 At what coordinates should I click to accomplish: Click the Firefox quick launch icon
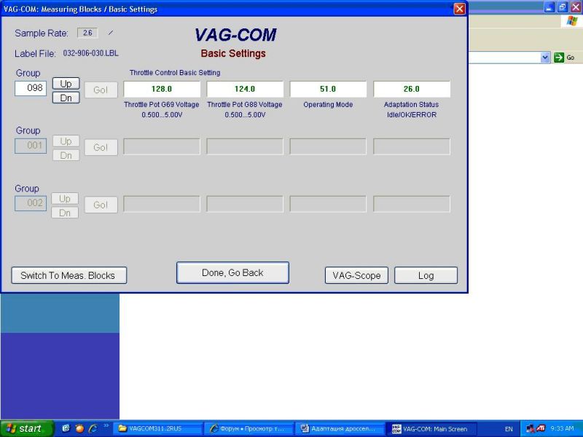(x=79, y=429)
